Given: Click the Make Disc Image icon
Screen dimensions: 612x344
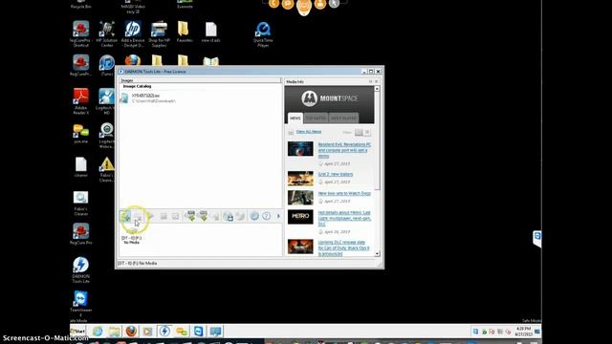Looking at the screenshot, I should coord(229,216).
